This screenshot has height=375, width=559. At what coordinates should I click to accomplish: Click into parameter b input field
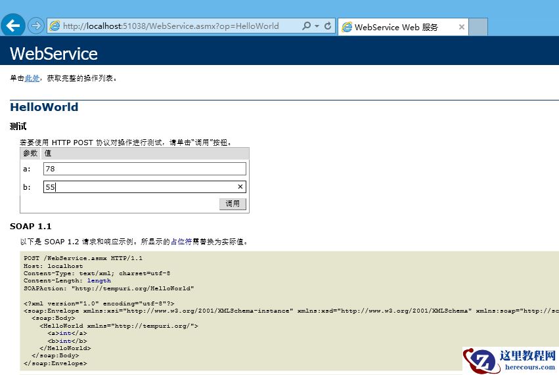pyautogui.click(x=145, y=187)
